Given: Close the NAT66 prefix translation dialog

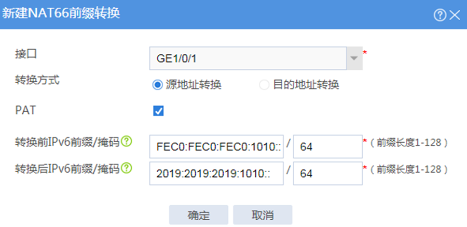Looking at the screenshot, I should click(x=455, y=16).
